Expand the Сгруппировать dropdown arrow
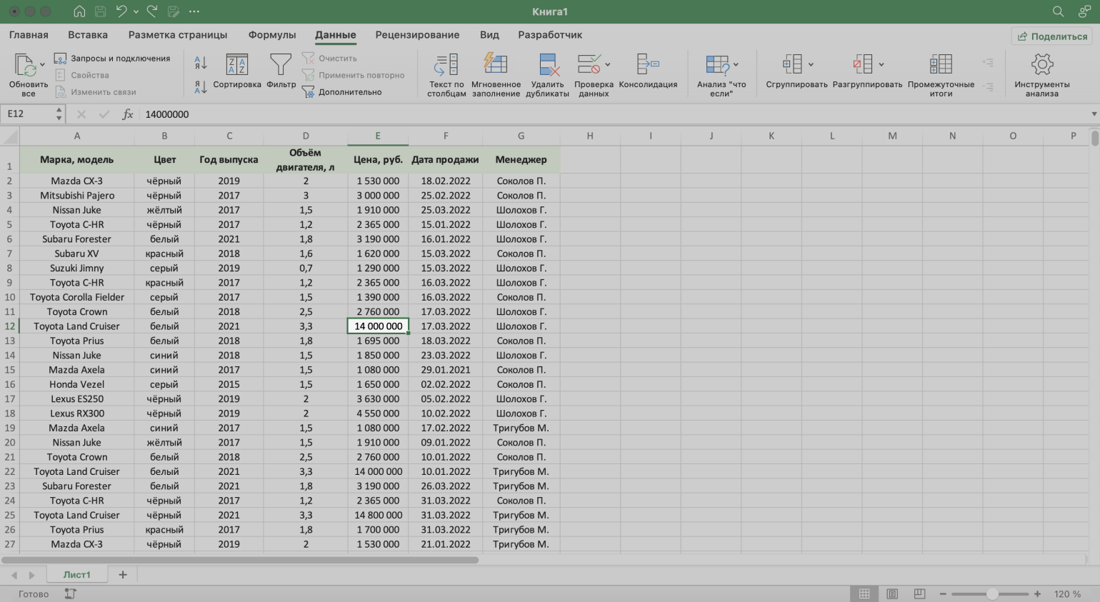Screen dimensions: 1100x602 pyautogui.click(x=811, y=64)
